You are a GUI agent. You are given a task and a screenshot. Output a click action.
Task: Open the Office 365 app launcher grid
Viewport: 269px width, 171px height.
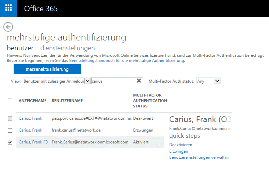point(9,8)
